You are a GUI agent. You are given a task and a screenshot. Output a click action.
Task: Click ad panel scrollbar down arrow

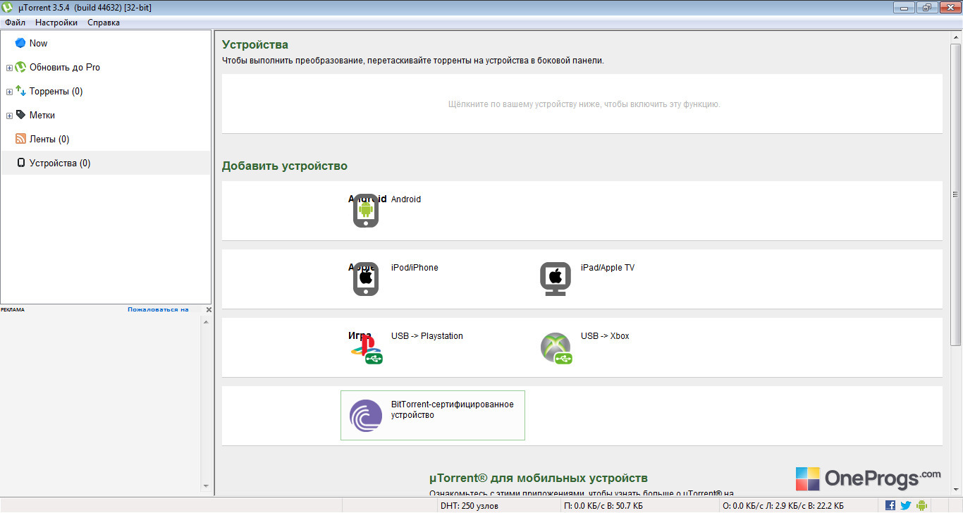(x=206, y=486)
